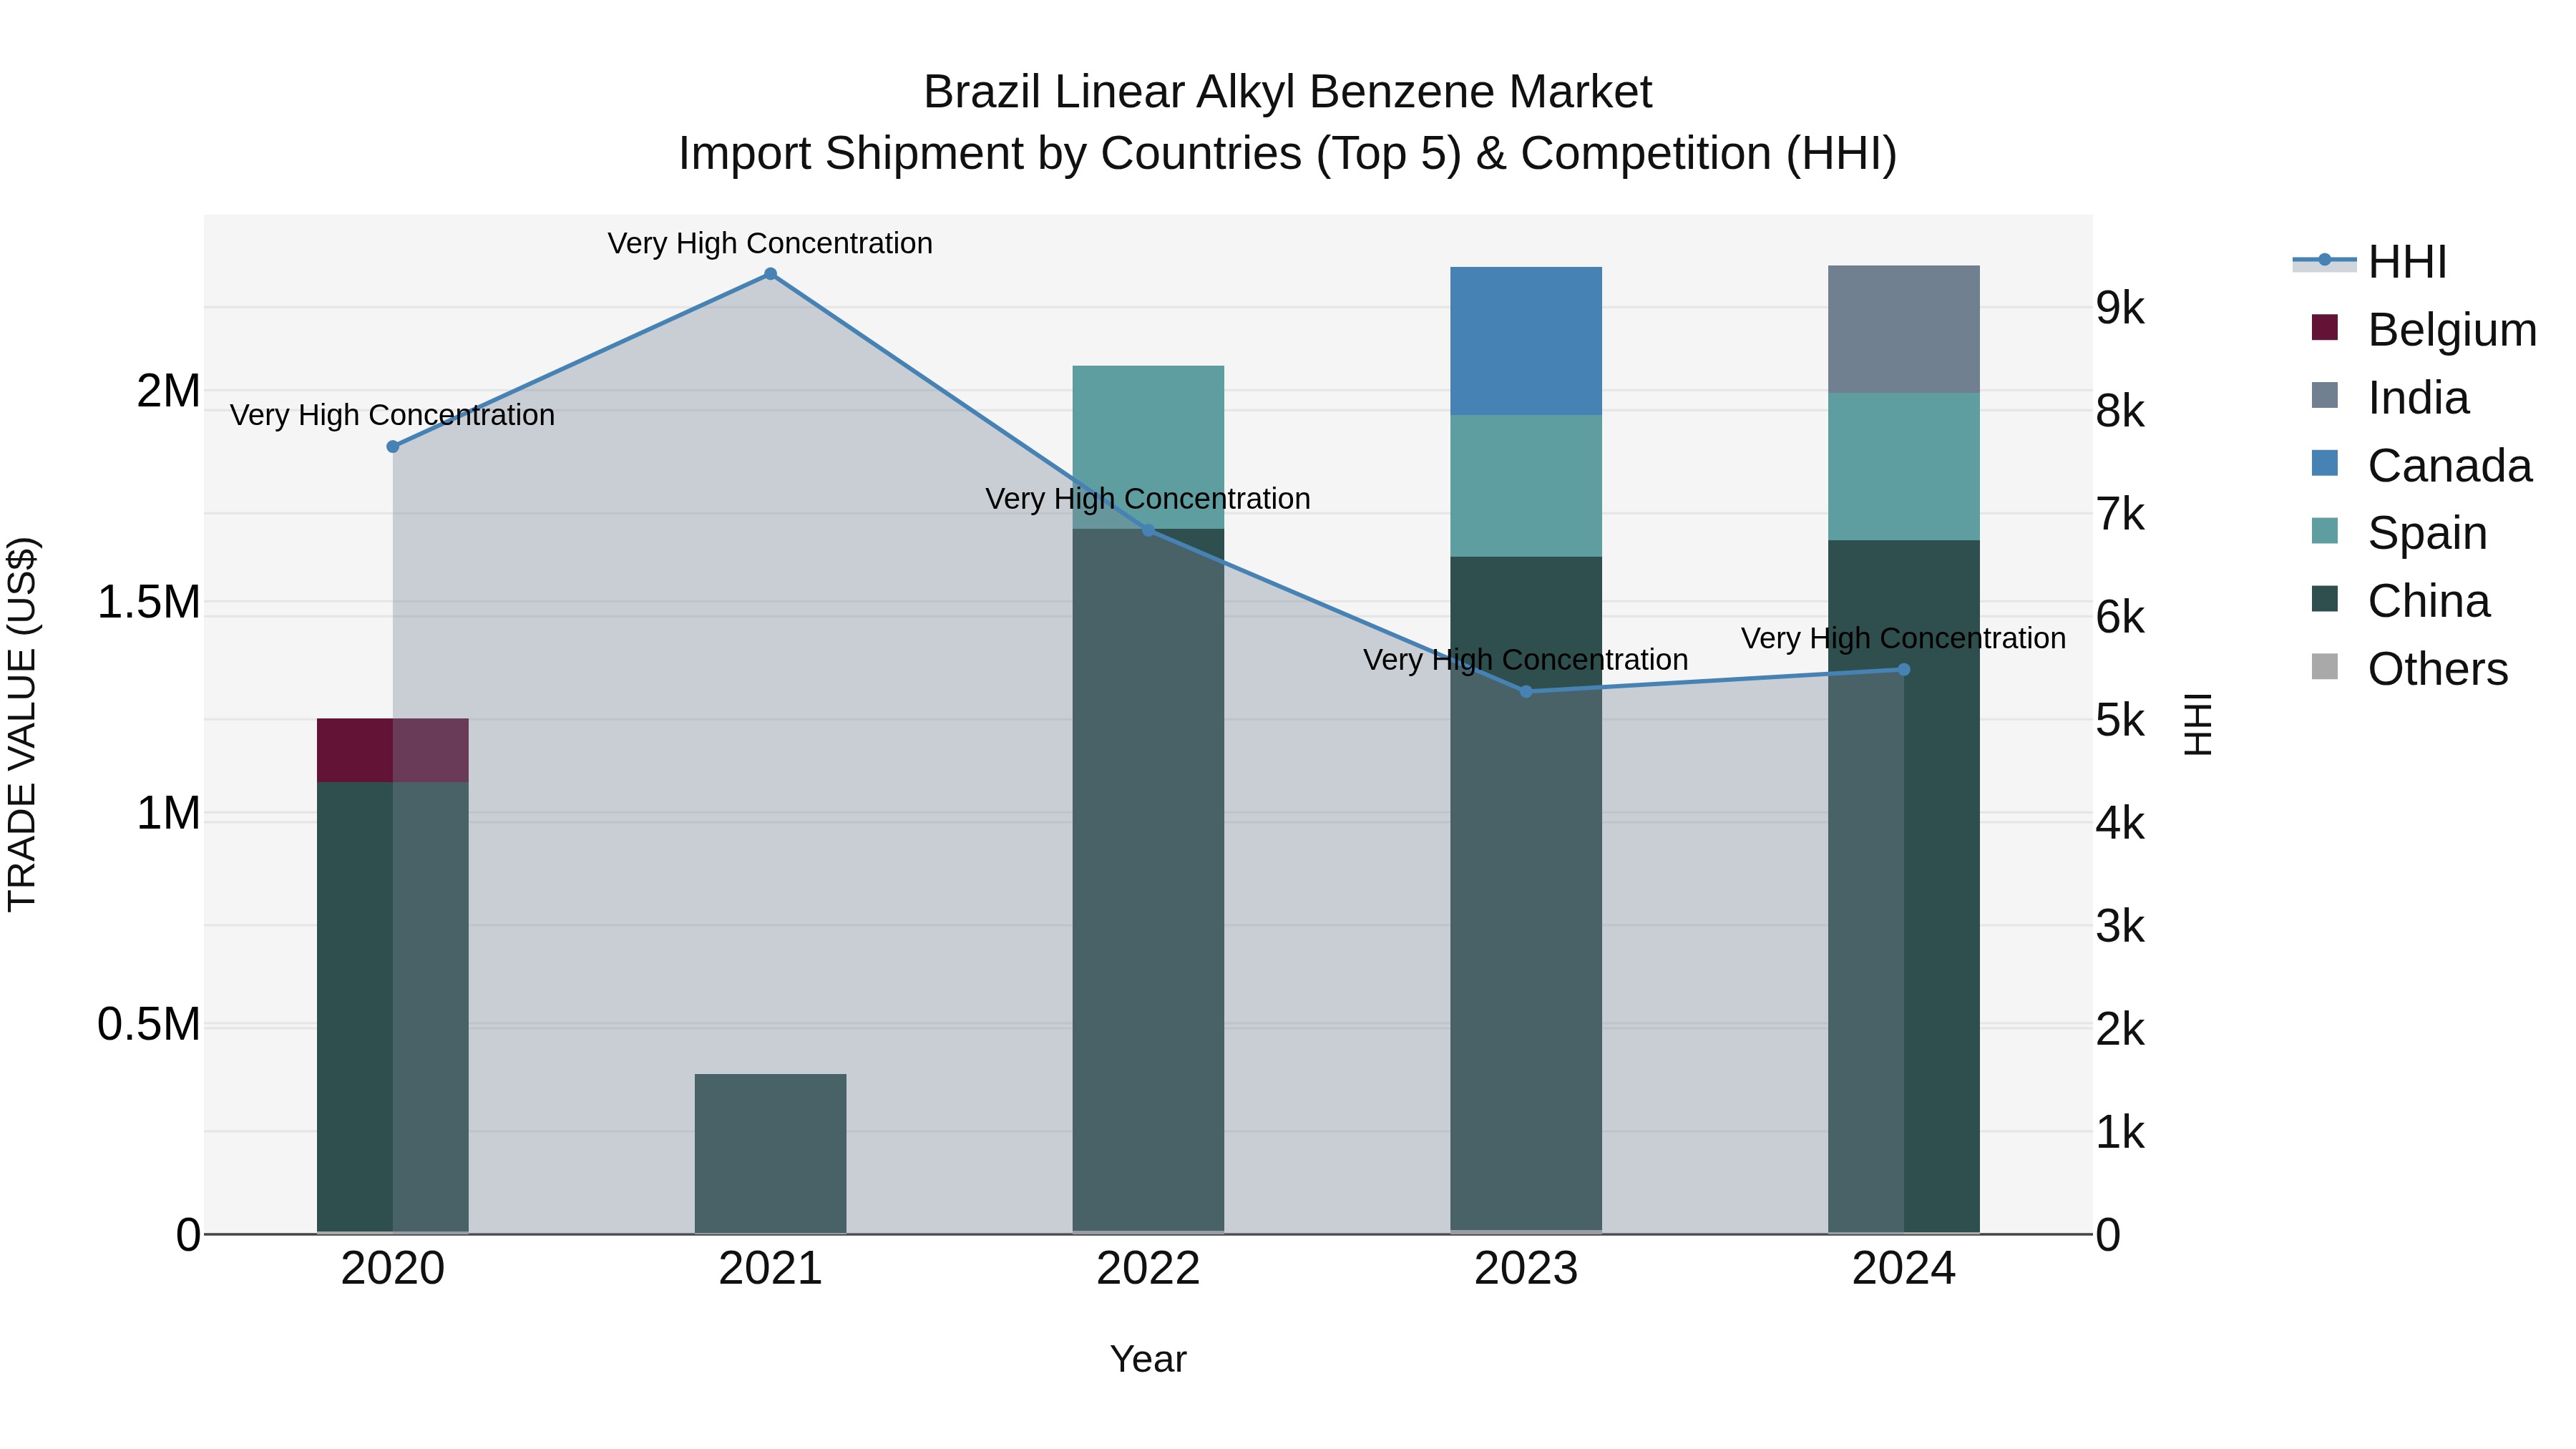Click the Spain segment of 2024 bar
2576x1449 pixels.
coord(1904,467)
